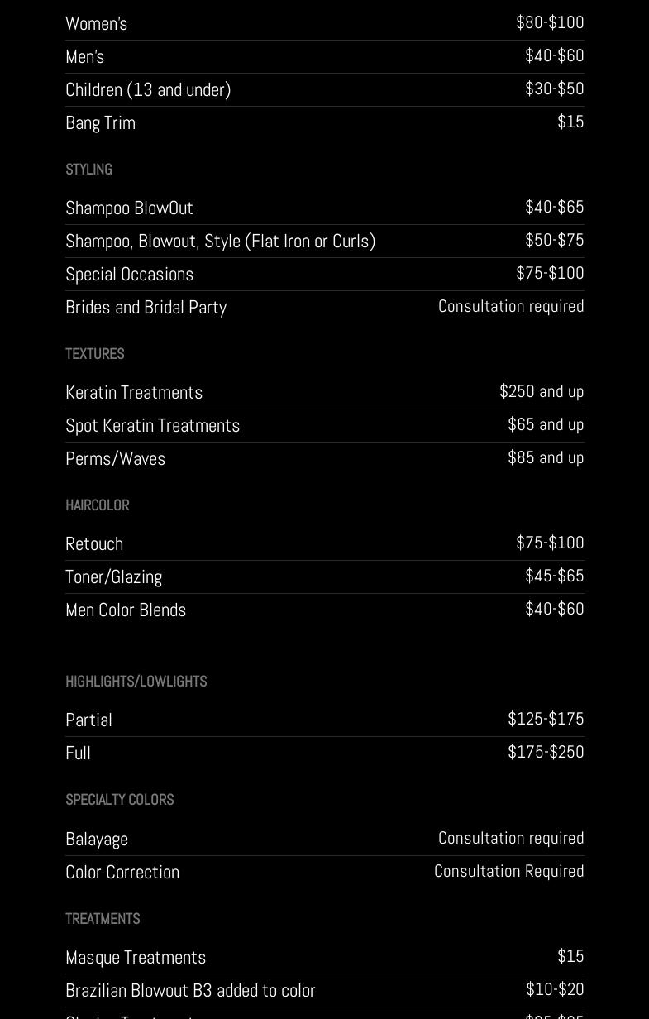Select the Men's haircut price $40-$60
This screenshot has width=649, height=1019.
pos(554,55)
